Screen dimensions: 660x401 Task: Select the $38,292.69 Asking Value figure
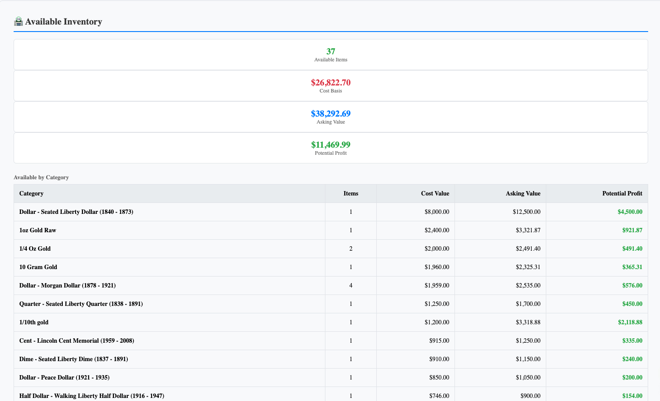pyautogui.click(x=331, y=114)
